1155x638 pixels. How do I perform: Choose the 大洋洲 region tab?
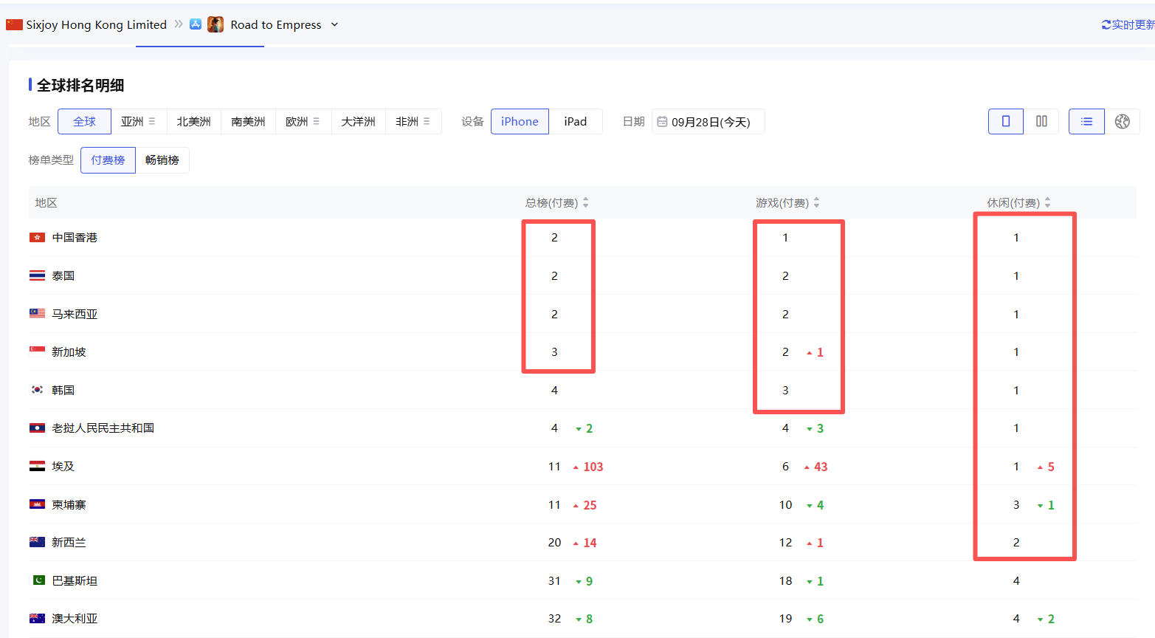click(358, 122)
